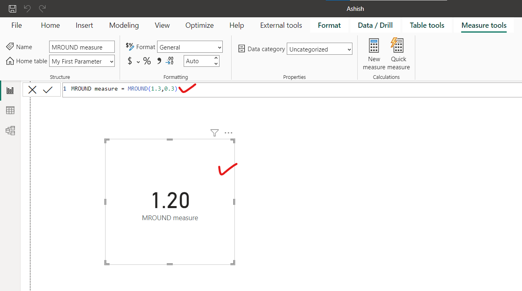Save the Power BI report
The height and width of the screenshot is (291, 522).
[x=12, y=8]
